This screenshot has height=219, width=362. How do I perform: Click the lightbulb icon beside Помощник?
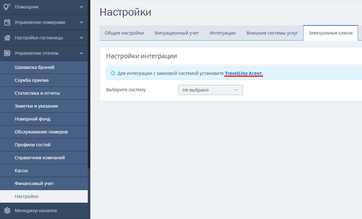click(x=7, y=7)
